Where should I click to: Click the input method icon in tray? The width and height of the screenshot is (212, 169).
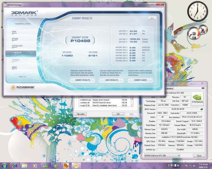click(x=168, y=165)
